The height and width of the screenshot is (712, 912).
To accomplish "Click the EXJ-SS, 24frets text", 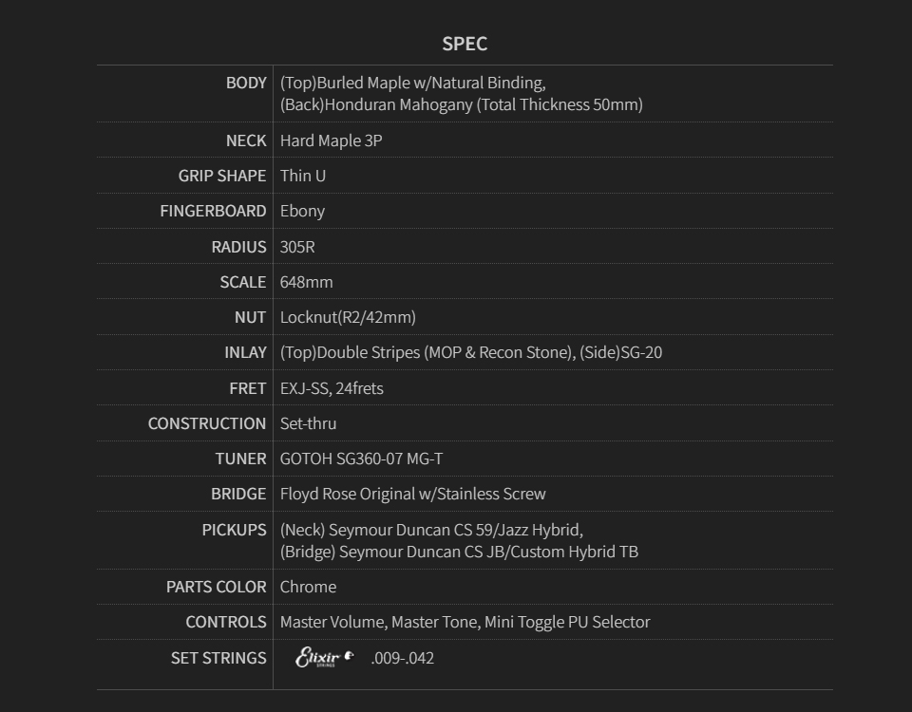I will pos(332,388).
